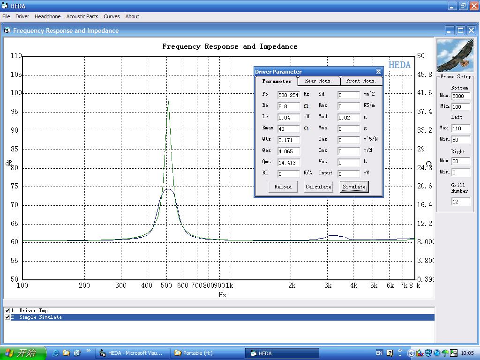The image size is (480, 360).
Task: Toggle the Simple Simulate curve checkbox
Action: coord(7,317)
